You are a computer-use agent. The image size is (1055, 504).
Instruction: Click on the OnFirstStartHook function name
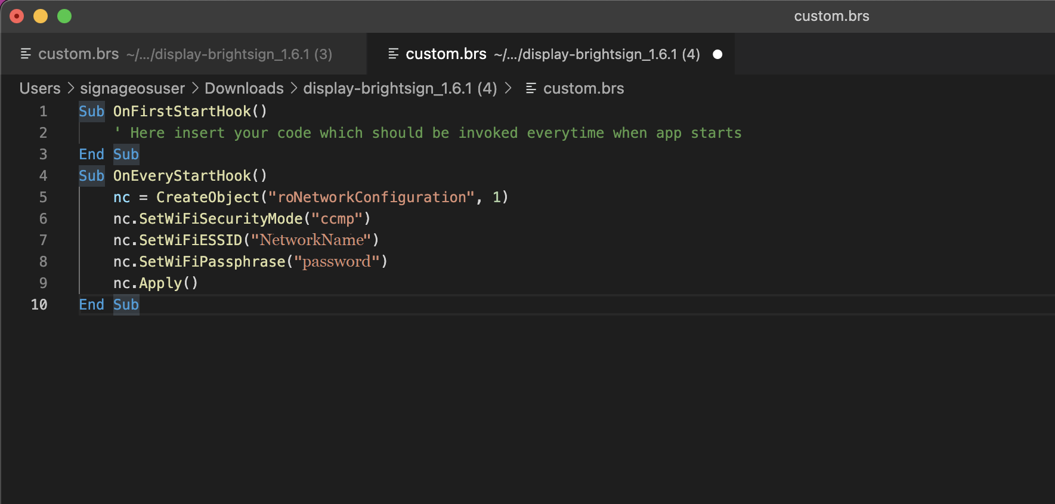pyautogui.click(x=182, y=112)
